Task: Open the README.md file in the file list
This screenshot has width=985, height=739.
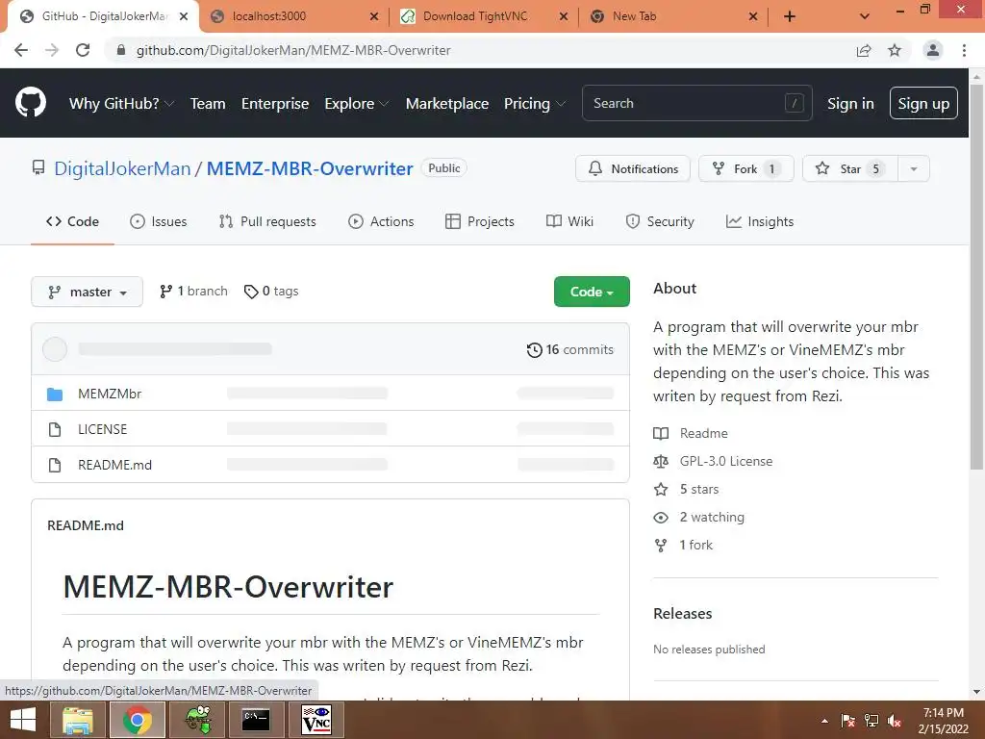Action: pos(115,465)
